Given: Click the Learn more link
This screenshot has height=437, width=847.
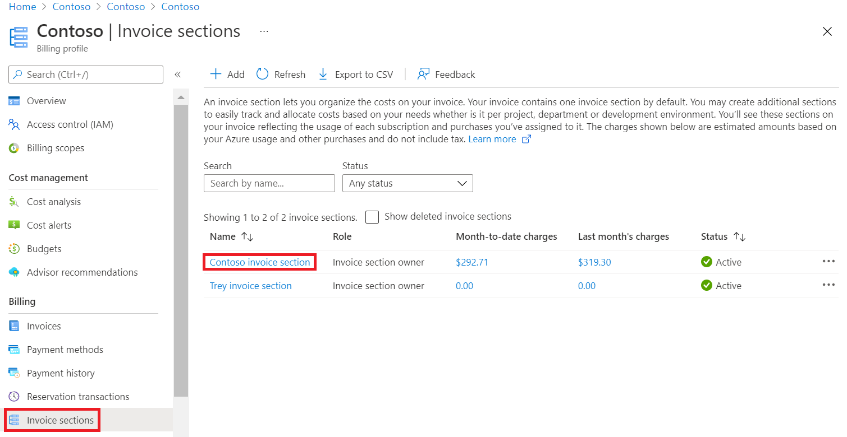Looking at the screenshot, I should click(x=492, y=139).
